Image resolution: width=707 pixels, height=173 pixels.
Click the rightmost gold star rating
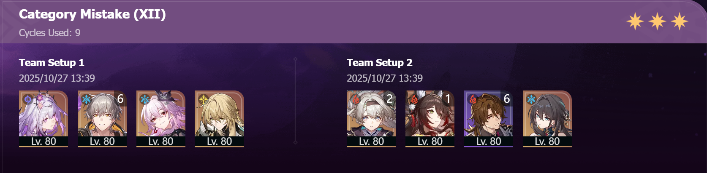click(680, 21)
